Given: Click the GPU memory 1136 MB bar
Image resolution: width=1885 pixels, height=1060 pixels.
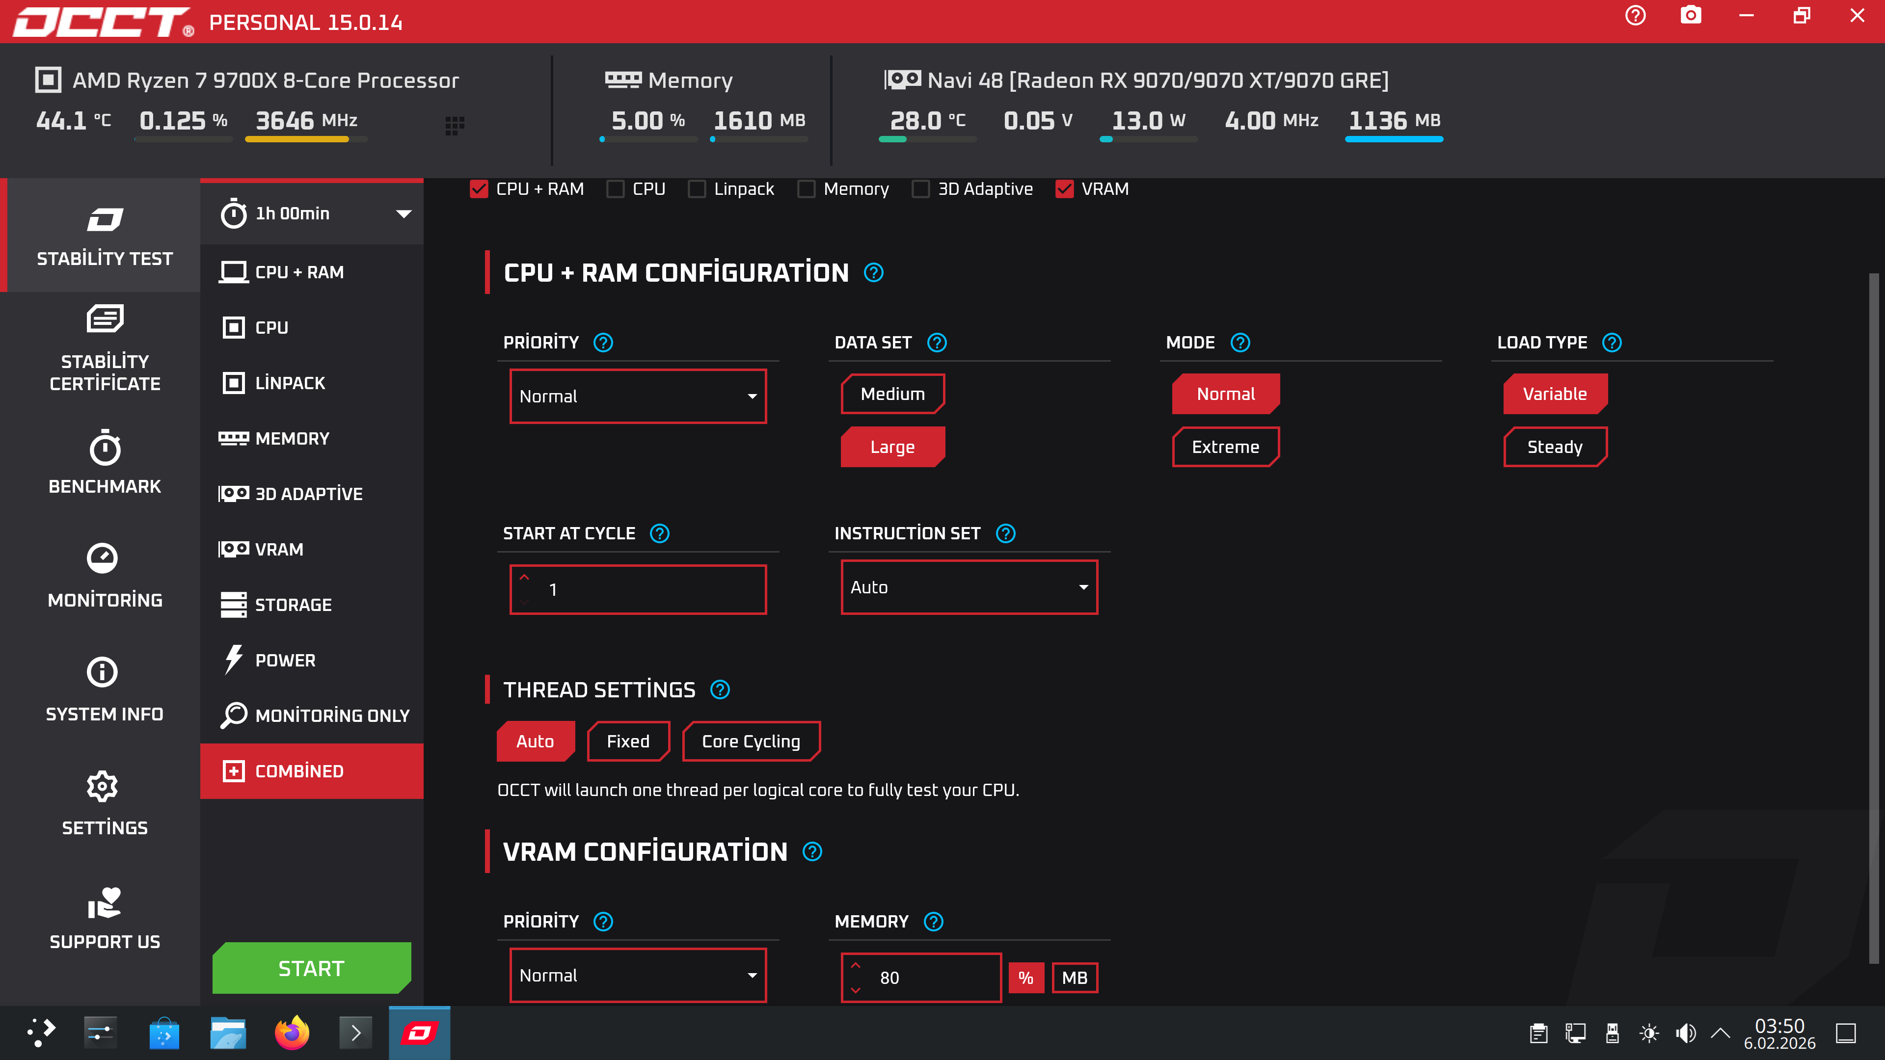Looking at the screenshot, I should pyautogui.click(x=1394, y=139).
